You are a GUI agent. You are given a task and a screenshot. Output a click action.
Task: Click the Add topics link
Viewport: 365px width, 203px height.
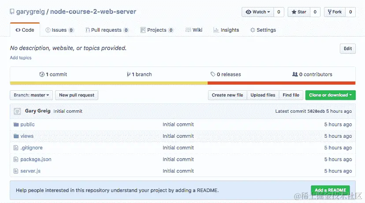click(x=21, y=58)
